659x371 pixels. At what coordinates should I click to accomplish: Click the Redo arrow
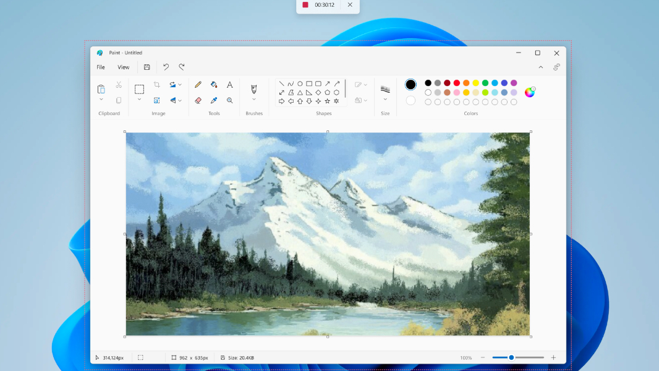182,67
